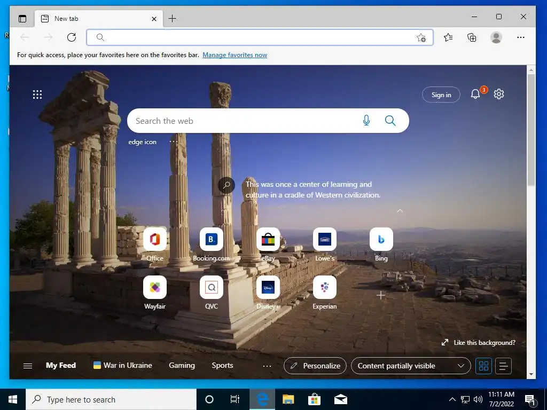Open the vertical tabs actions menu icon
The height and width of the screenshot is (410, 547).
[22, 19]
